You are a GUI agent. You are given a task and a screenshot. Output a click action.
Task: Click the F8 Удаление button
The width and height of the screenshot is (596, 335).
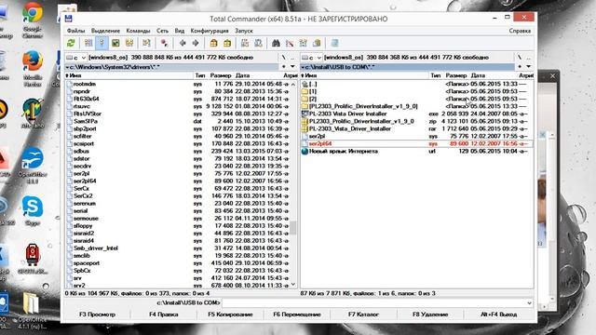click(x=430, y=315)
